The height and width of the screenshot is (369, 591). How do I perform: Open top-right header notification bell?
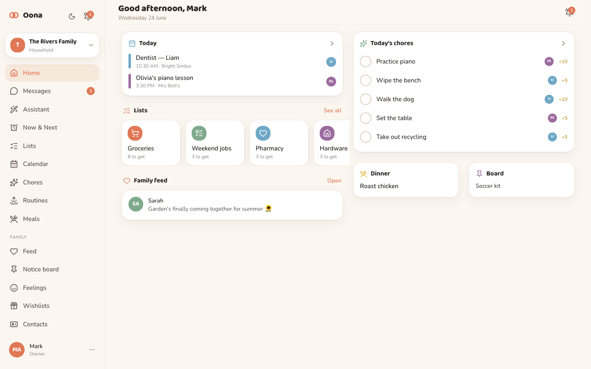click(x=569, y=12)
